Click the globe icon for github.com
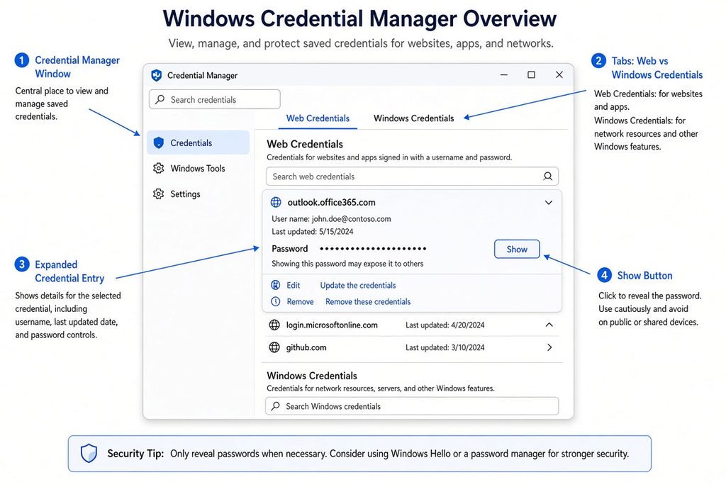This screenshot has height=487, width=726. 274,347
